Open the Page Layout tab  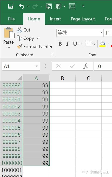pyautogui.click(x=83, y=19)
